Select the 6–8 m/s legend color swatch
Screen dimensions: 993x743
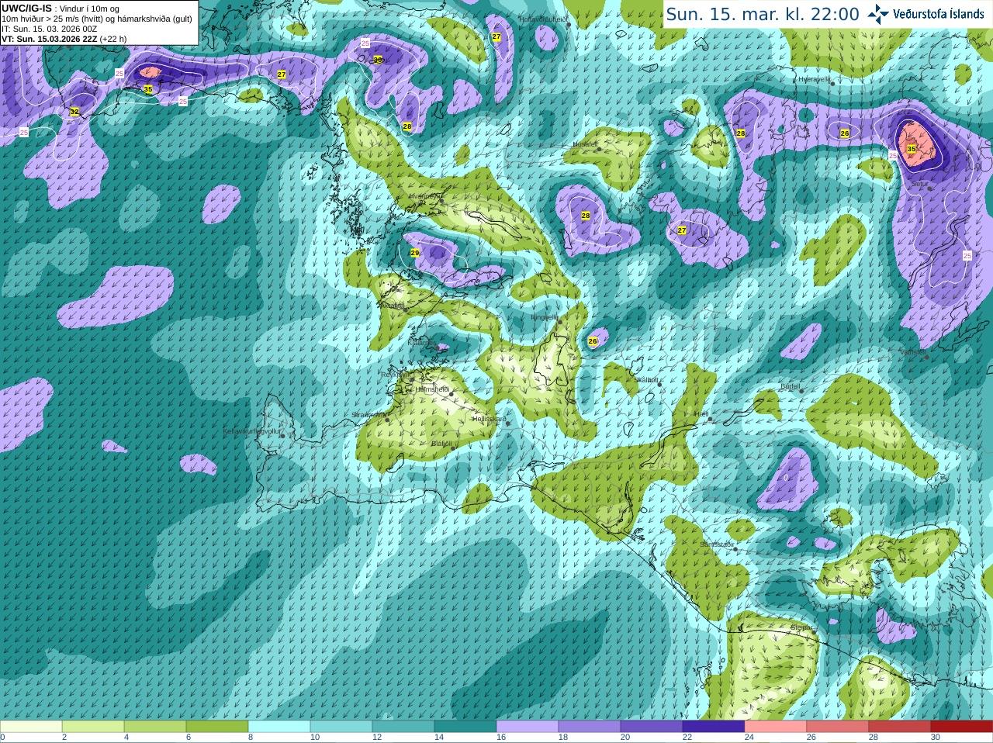pyautogui.click(x=217, y=727)
